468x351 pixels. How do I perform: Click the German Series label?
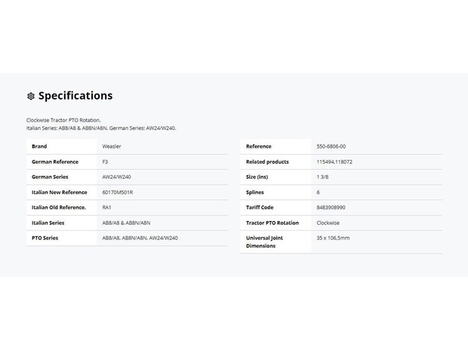[50, 177]
